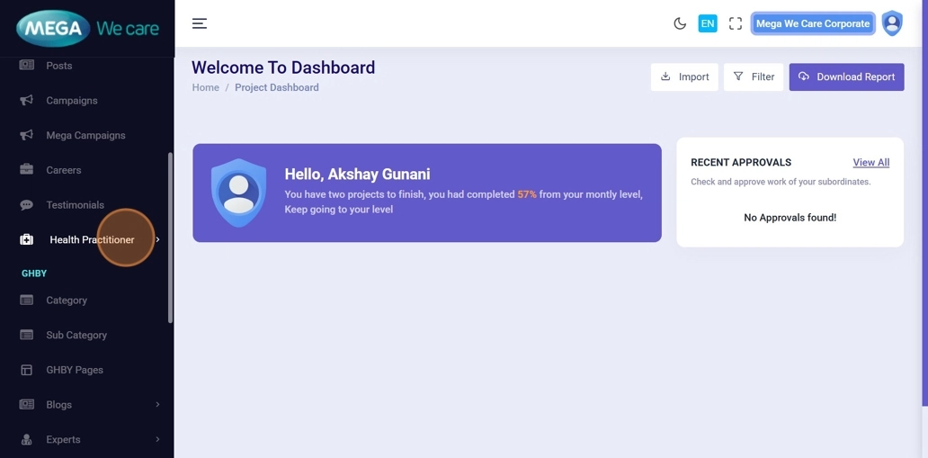Click the Testimonials chat bubble icon
The width and height of the screenshot is (928, 458).
point(27,205)
